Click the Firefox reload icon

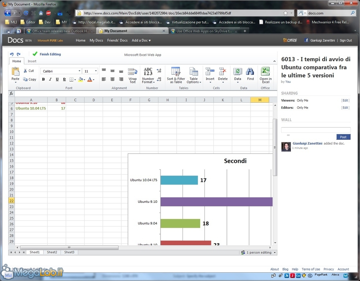coord(26,13)
